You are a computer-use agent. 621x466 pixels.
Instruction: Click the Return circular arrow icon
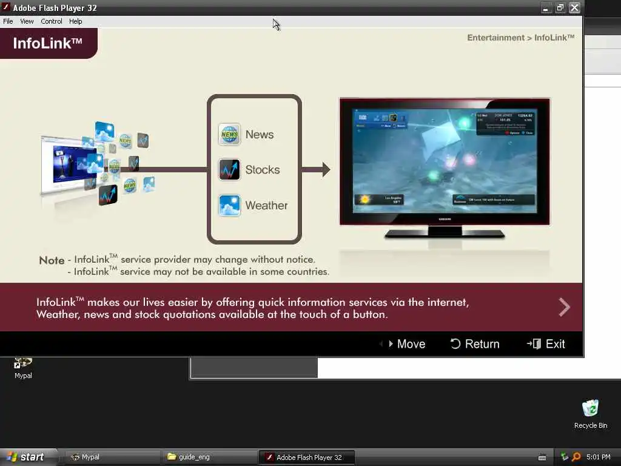[455, 344]
